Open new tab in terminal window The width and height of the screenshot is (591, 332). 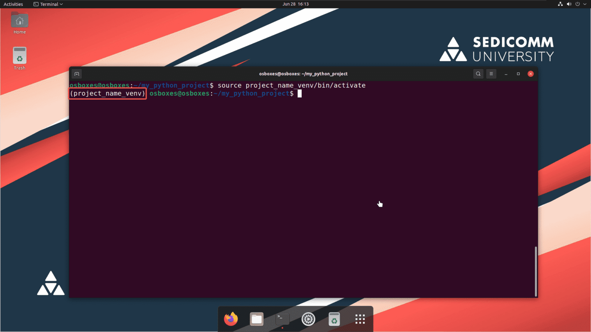click(x=77, y=74)
